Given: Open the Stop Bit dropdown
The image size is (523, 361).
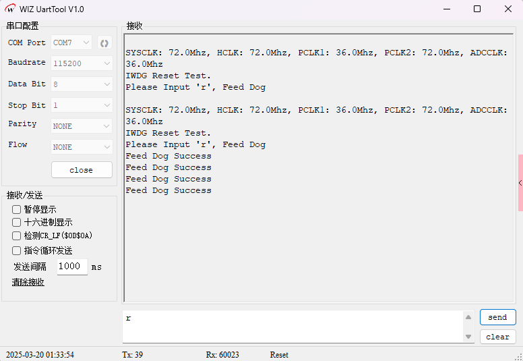Looking at the screenshot, I should [82, 105].
